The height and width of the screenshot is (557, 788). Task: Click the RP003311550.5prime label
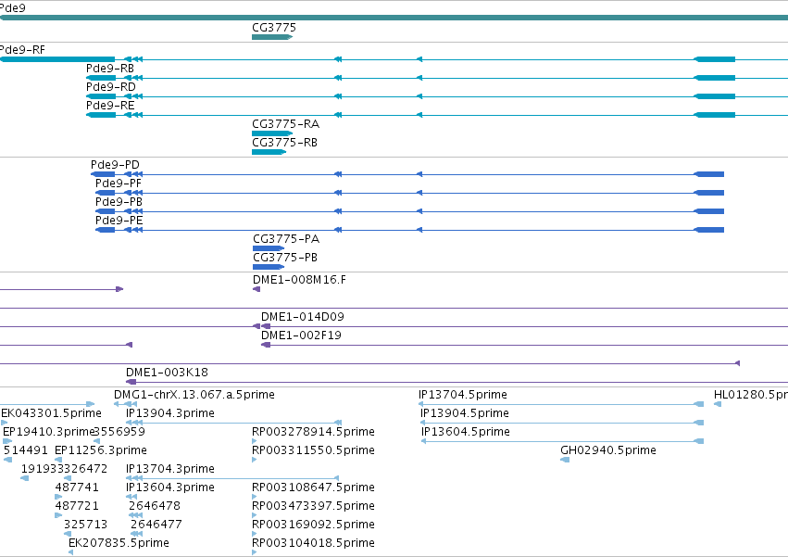314,450
